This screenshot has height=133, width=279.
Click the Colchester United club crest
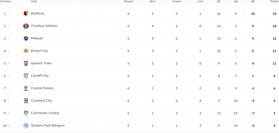coord(26,113)
